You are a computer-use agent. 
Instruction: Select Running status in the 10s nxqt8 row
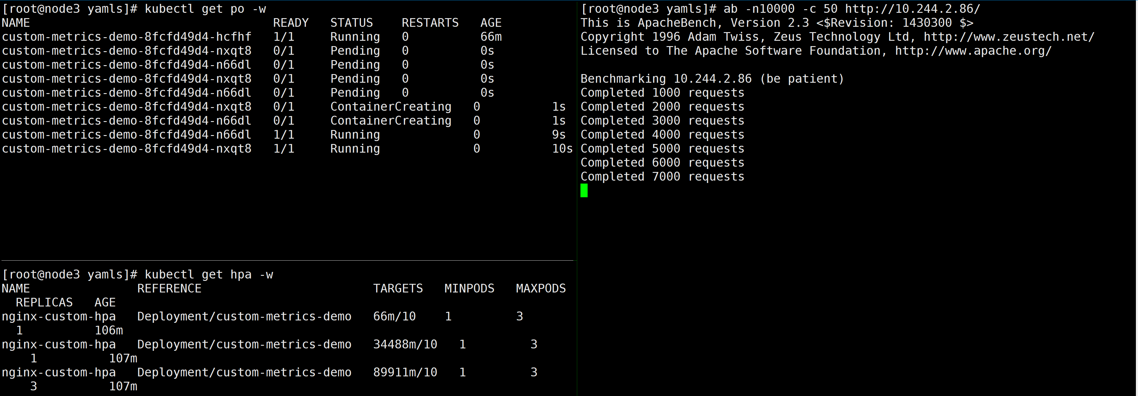coord(355,149)
